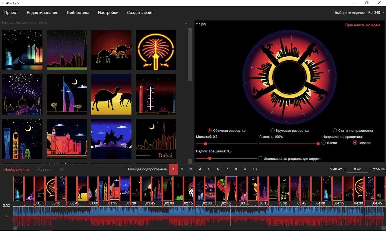386x231 pixels.
Task: Select subprogram 10
Action: pos(255,169)
